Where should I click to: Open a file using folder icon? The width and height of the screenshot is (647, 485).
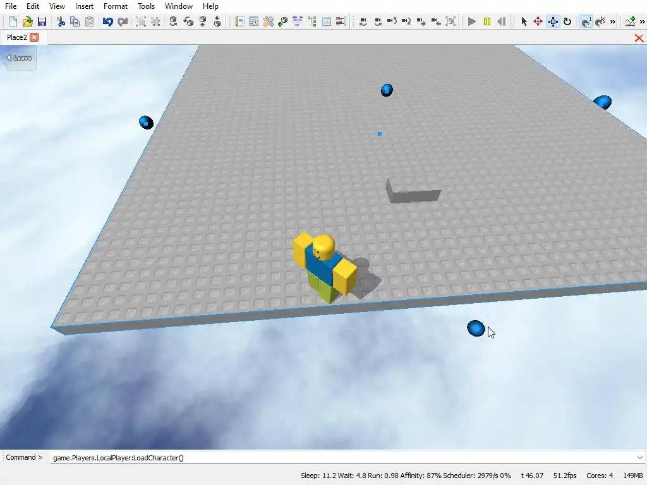click(28, 21)
